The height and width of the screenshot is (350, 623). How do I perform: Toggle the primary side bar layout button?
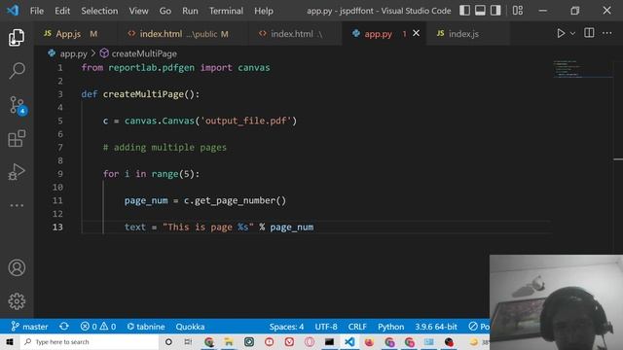(464, 11)
